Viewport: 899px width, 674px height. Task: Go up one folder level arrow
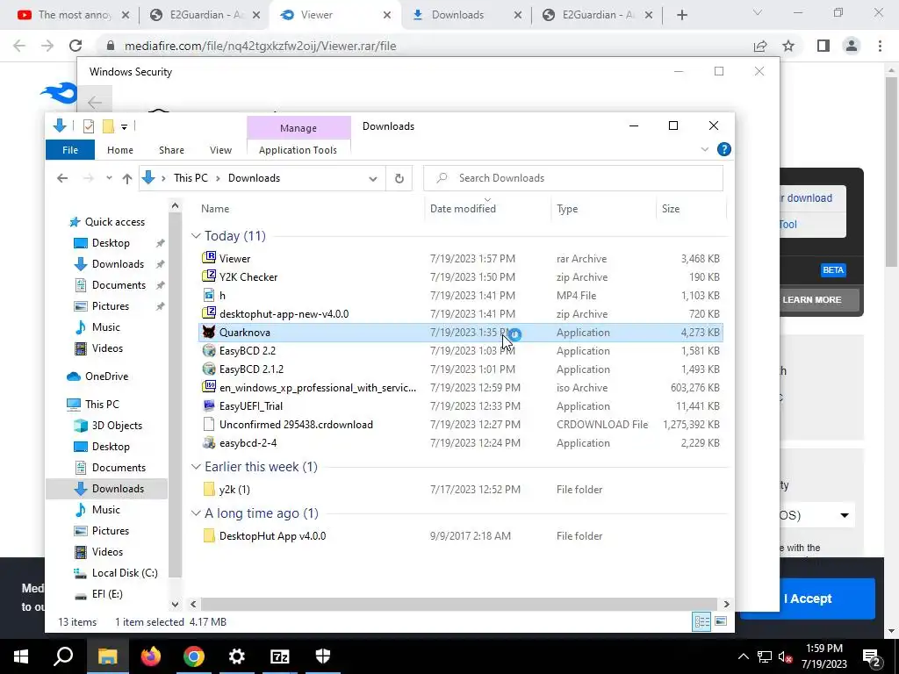pyautogui.click(x=127, y=178)
